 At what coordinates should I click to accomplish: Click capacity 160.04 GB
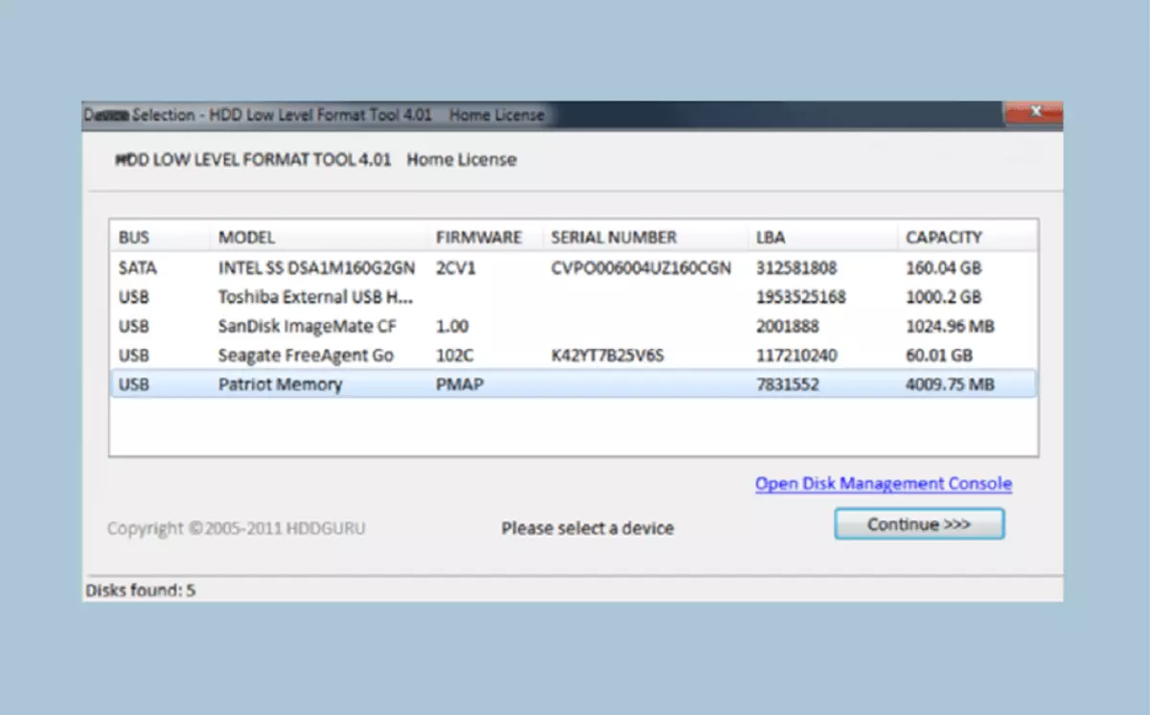944,268
